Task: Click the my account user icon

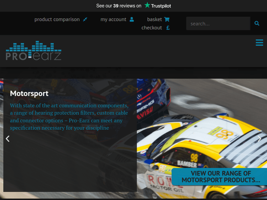Action: (132, 20)
